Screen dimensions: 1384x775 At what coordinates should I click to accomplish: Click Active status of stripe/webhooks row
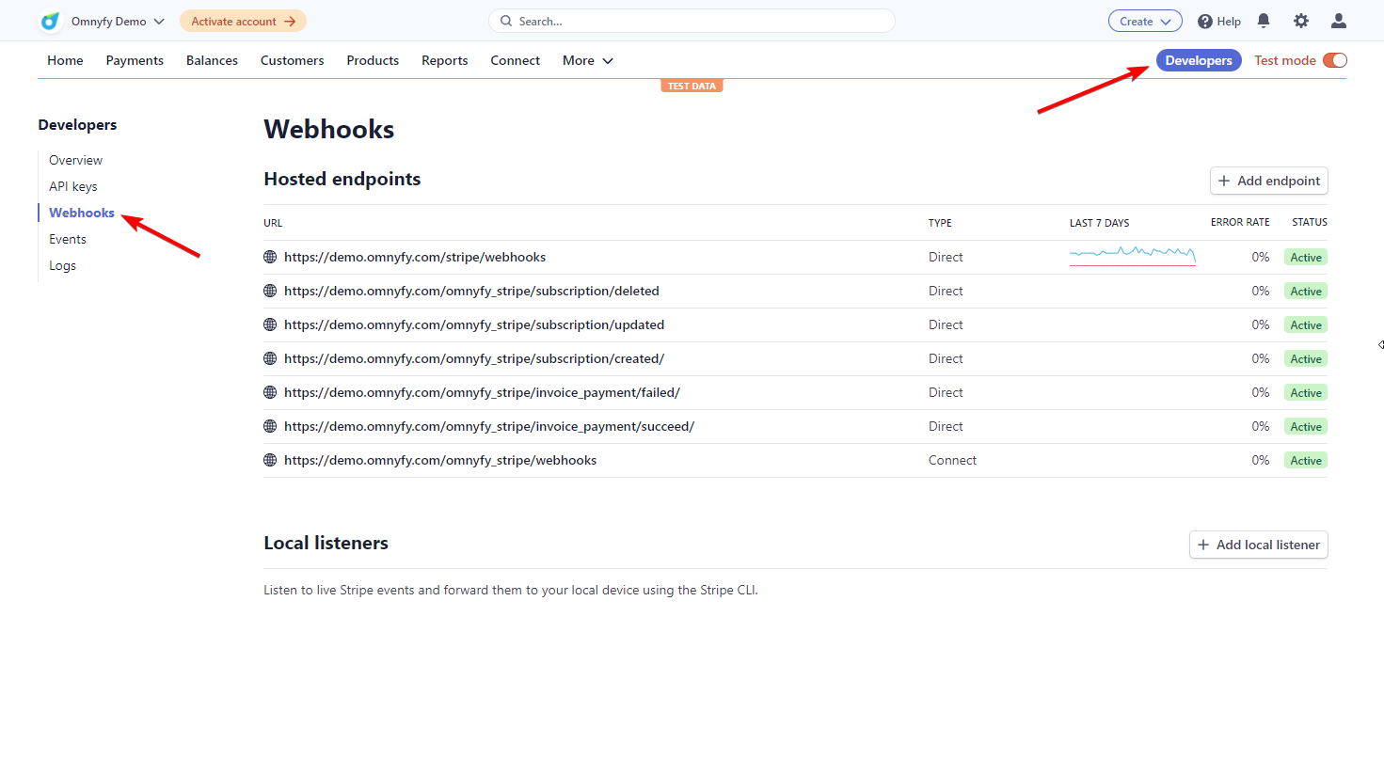[1306, 257]
